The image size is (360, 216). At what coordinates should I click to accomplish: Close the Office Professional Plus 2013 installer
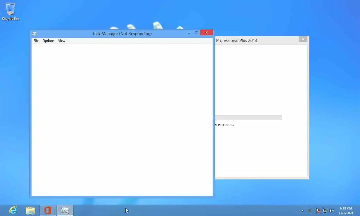point(303,39)
